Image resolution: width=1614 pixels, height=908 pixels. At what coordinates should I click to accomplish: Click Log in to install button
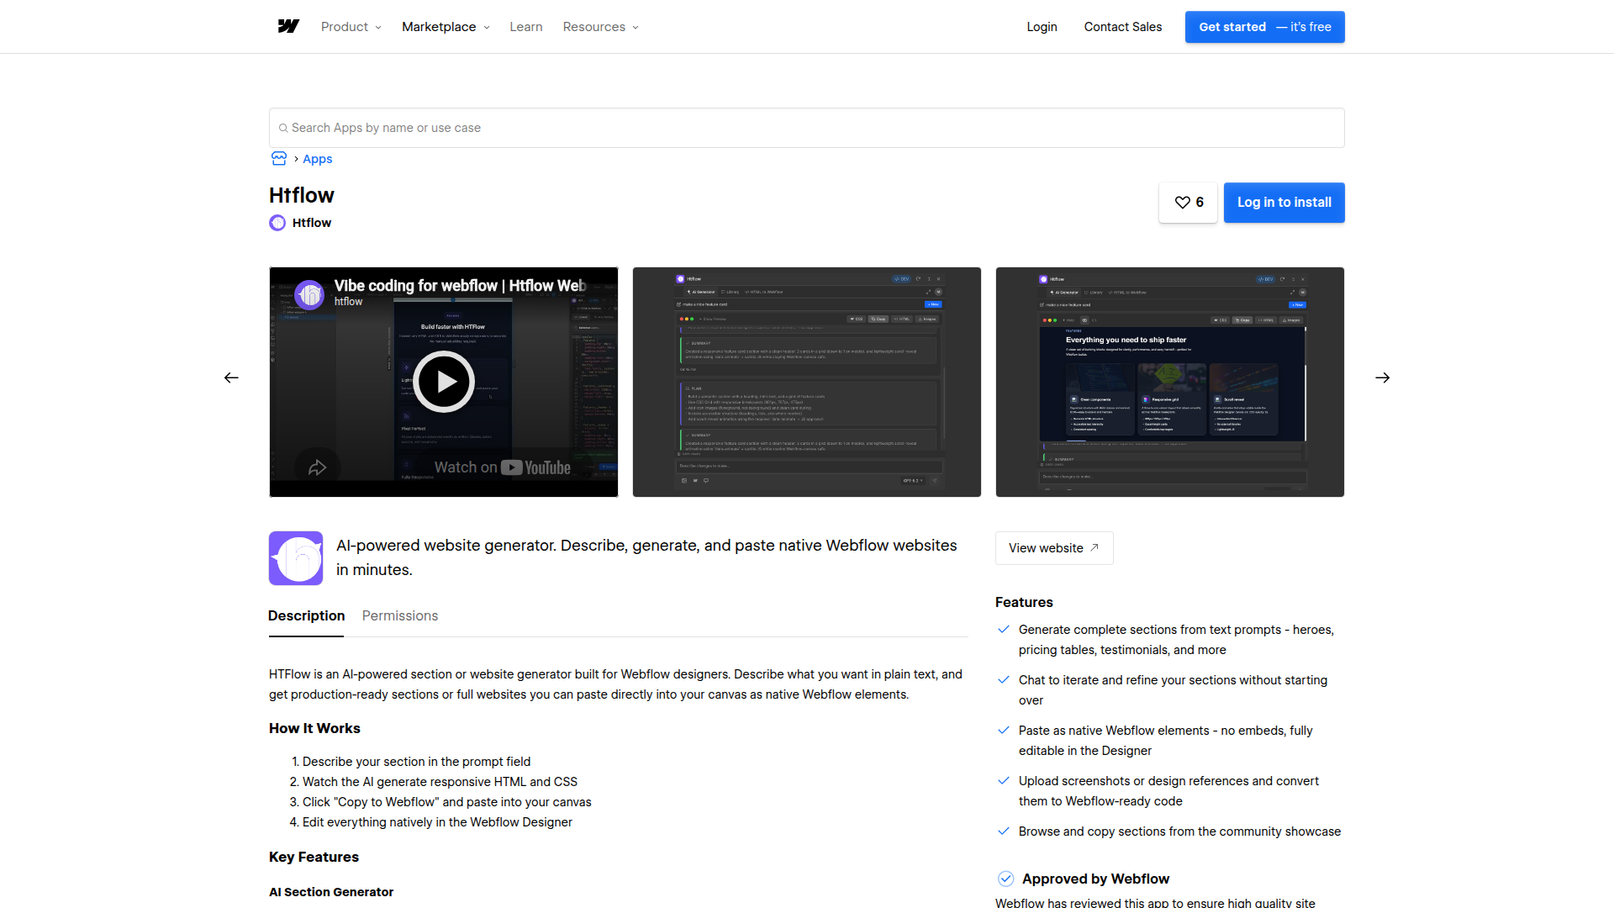[x=1284, y=203]
